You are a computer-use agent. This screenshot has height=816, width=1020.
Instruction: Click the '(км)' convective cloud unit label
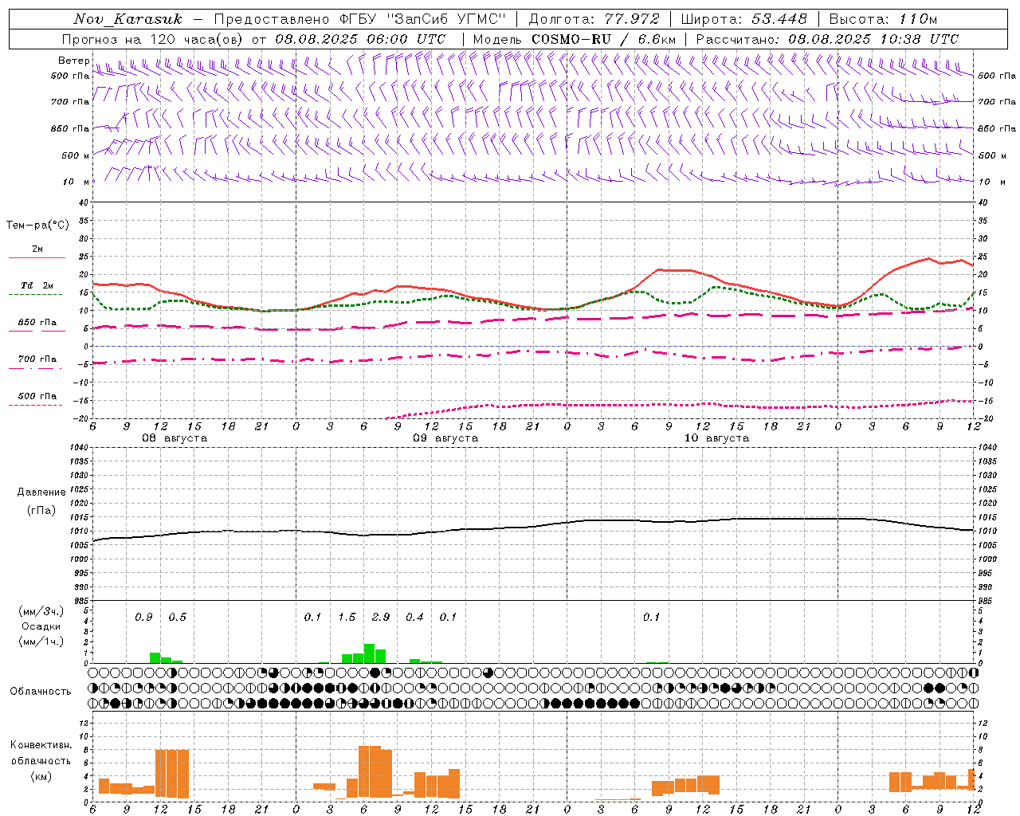(41, 776)
